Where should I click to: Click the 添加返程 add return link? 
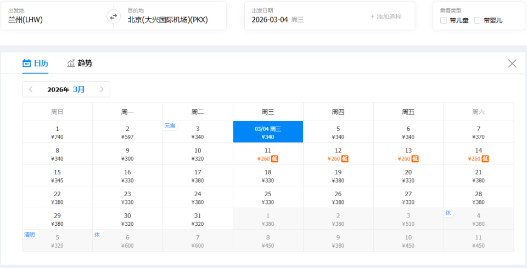(386, 16)
